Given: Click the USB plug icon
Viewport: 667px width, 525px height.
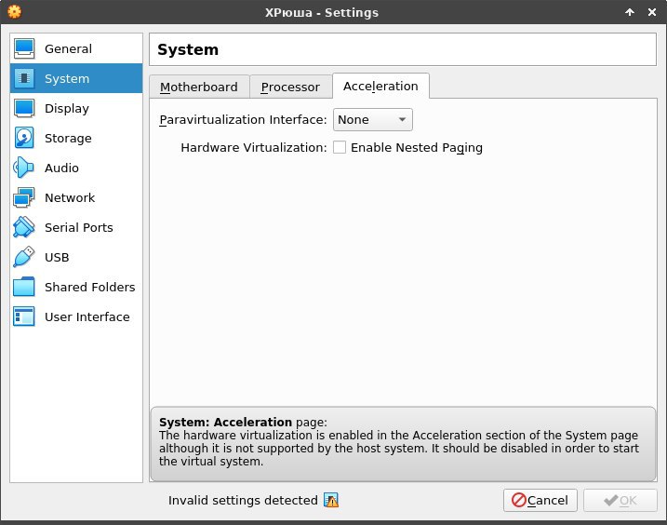Looking at the screenshot, I should (24, 257).
